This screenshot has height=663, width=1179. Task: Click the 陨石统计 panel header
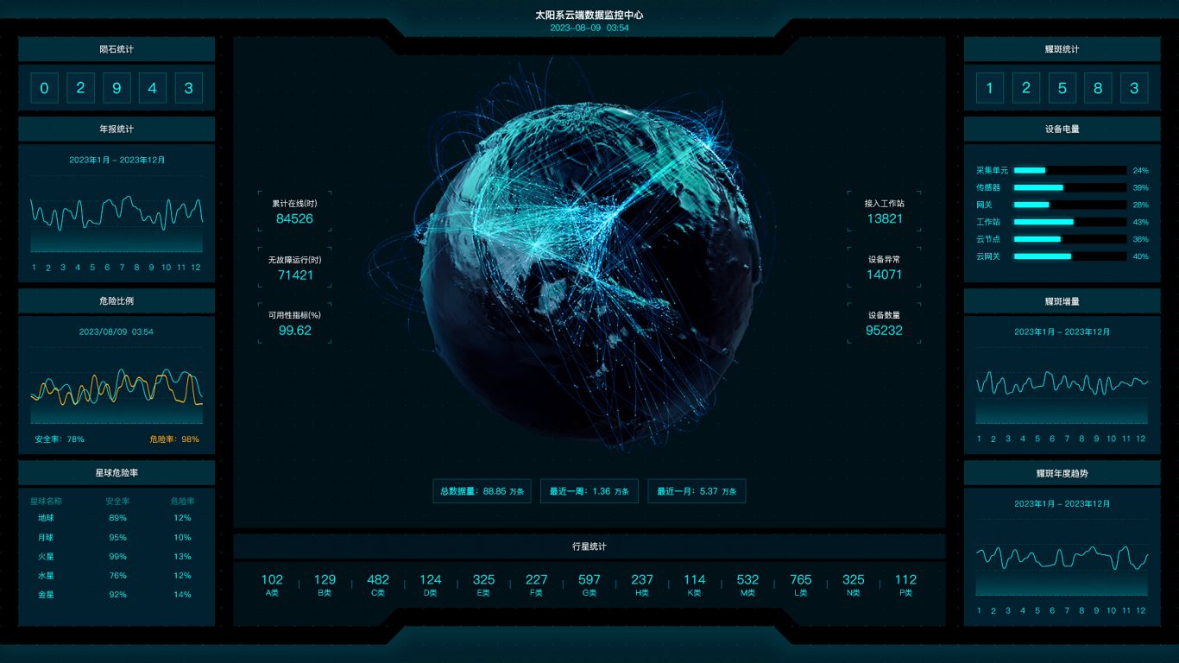click(117, 49)
